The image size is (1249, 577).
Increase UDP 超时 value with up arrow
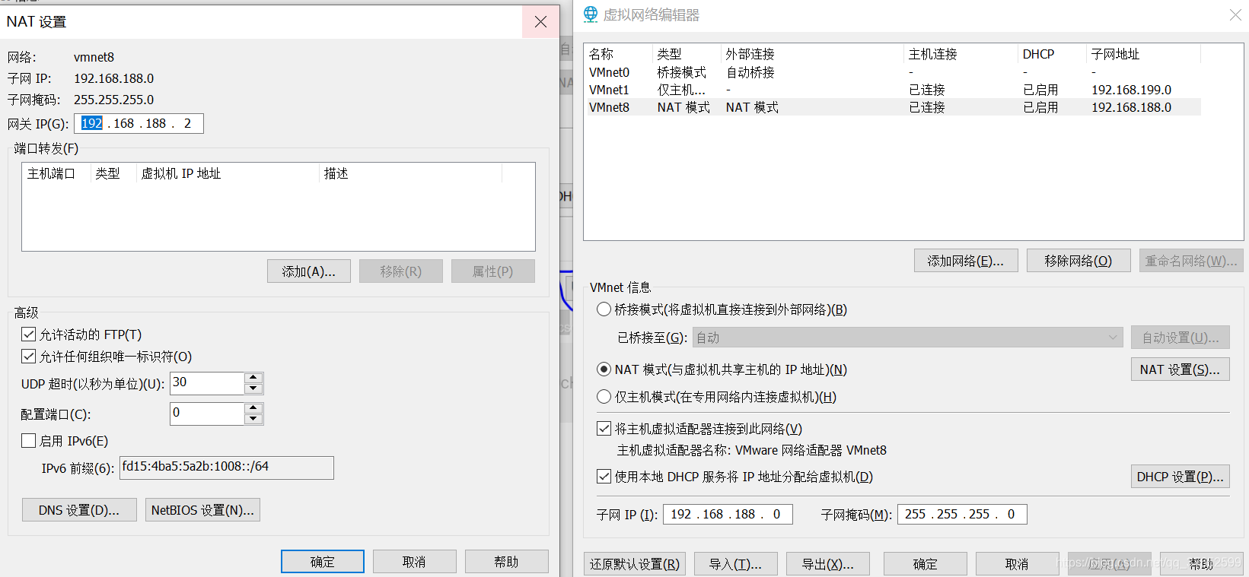pyautogui.click(x=253, y=378)
